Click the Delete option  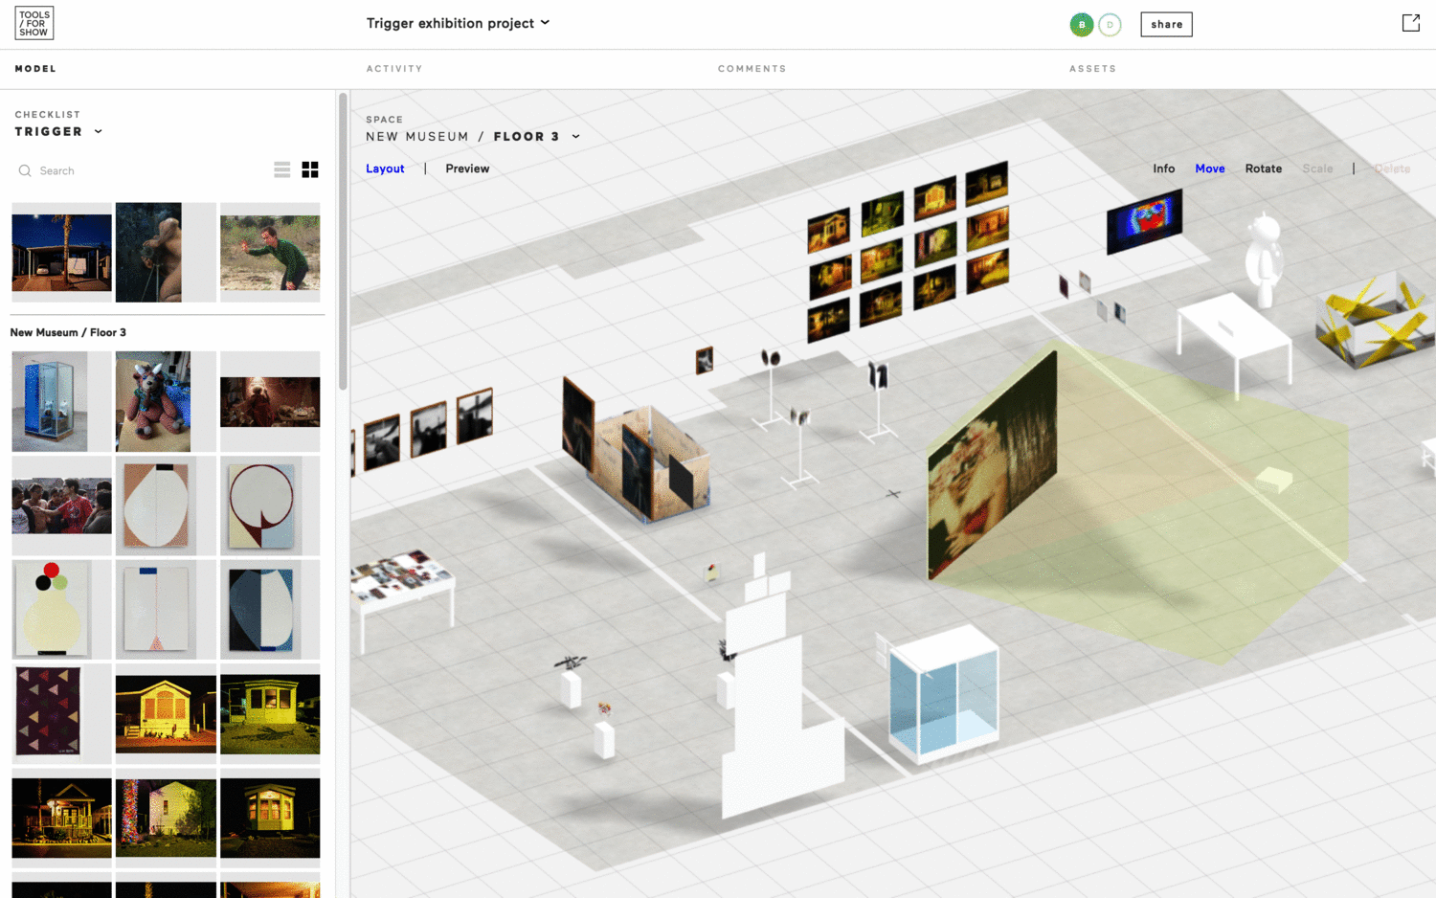pos(1392,168)
